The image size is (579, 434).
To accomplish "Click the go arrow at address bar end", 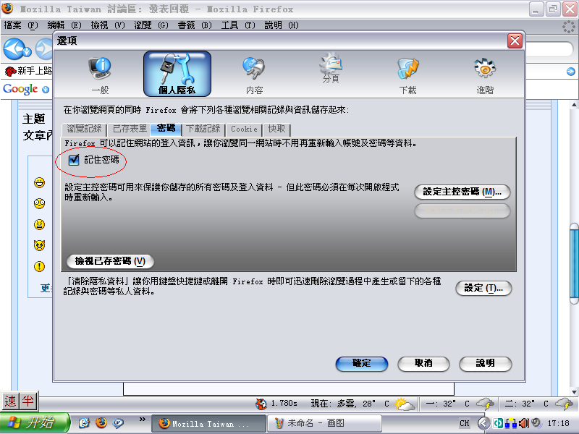I will [571, 72].
